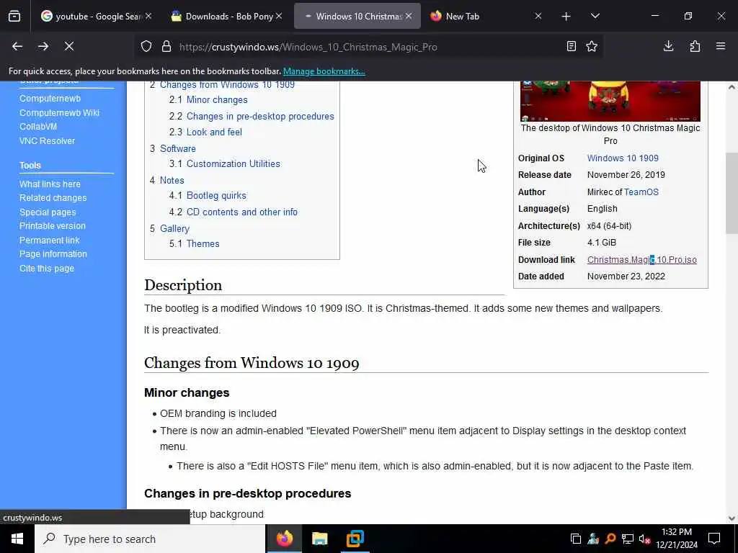Close the Windows 10 Christmas tab

pyautogui.click(x=409, y=17)
